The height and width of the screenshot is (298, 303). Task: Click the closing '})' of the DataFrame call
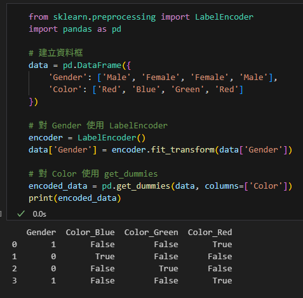(34, 102)
